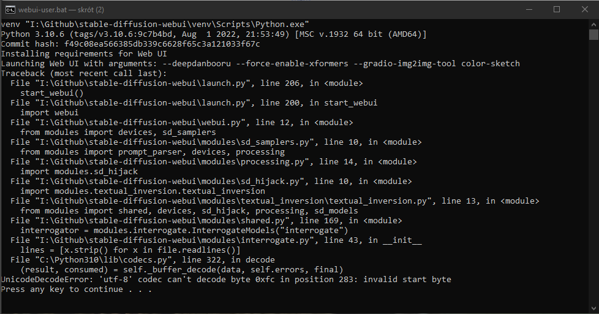Click the scrollbar down arrow
This screenshot has width=599, height=314.
(x=593, y=308)
